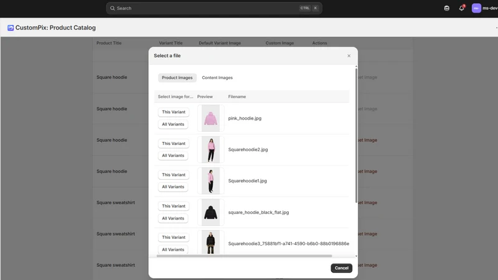
Task: Click the Squarehoodie3_75881bf1 filename
Action: tap(288, 244)
